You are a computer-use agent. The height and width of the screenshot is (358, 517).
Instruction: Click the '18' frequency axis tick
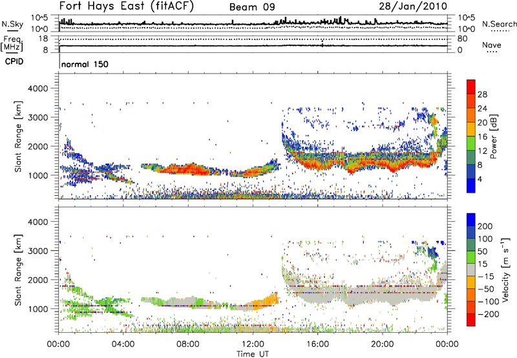[x=43, y=39]
